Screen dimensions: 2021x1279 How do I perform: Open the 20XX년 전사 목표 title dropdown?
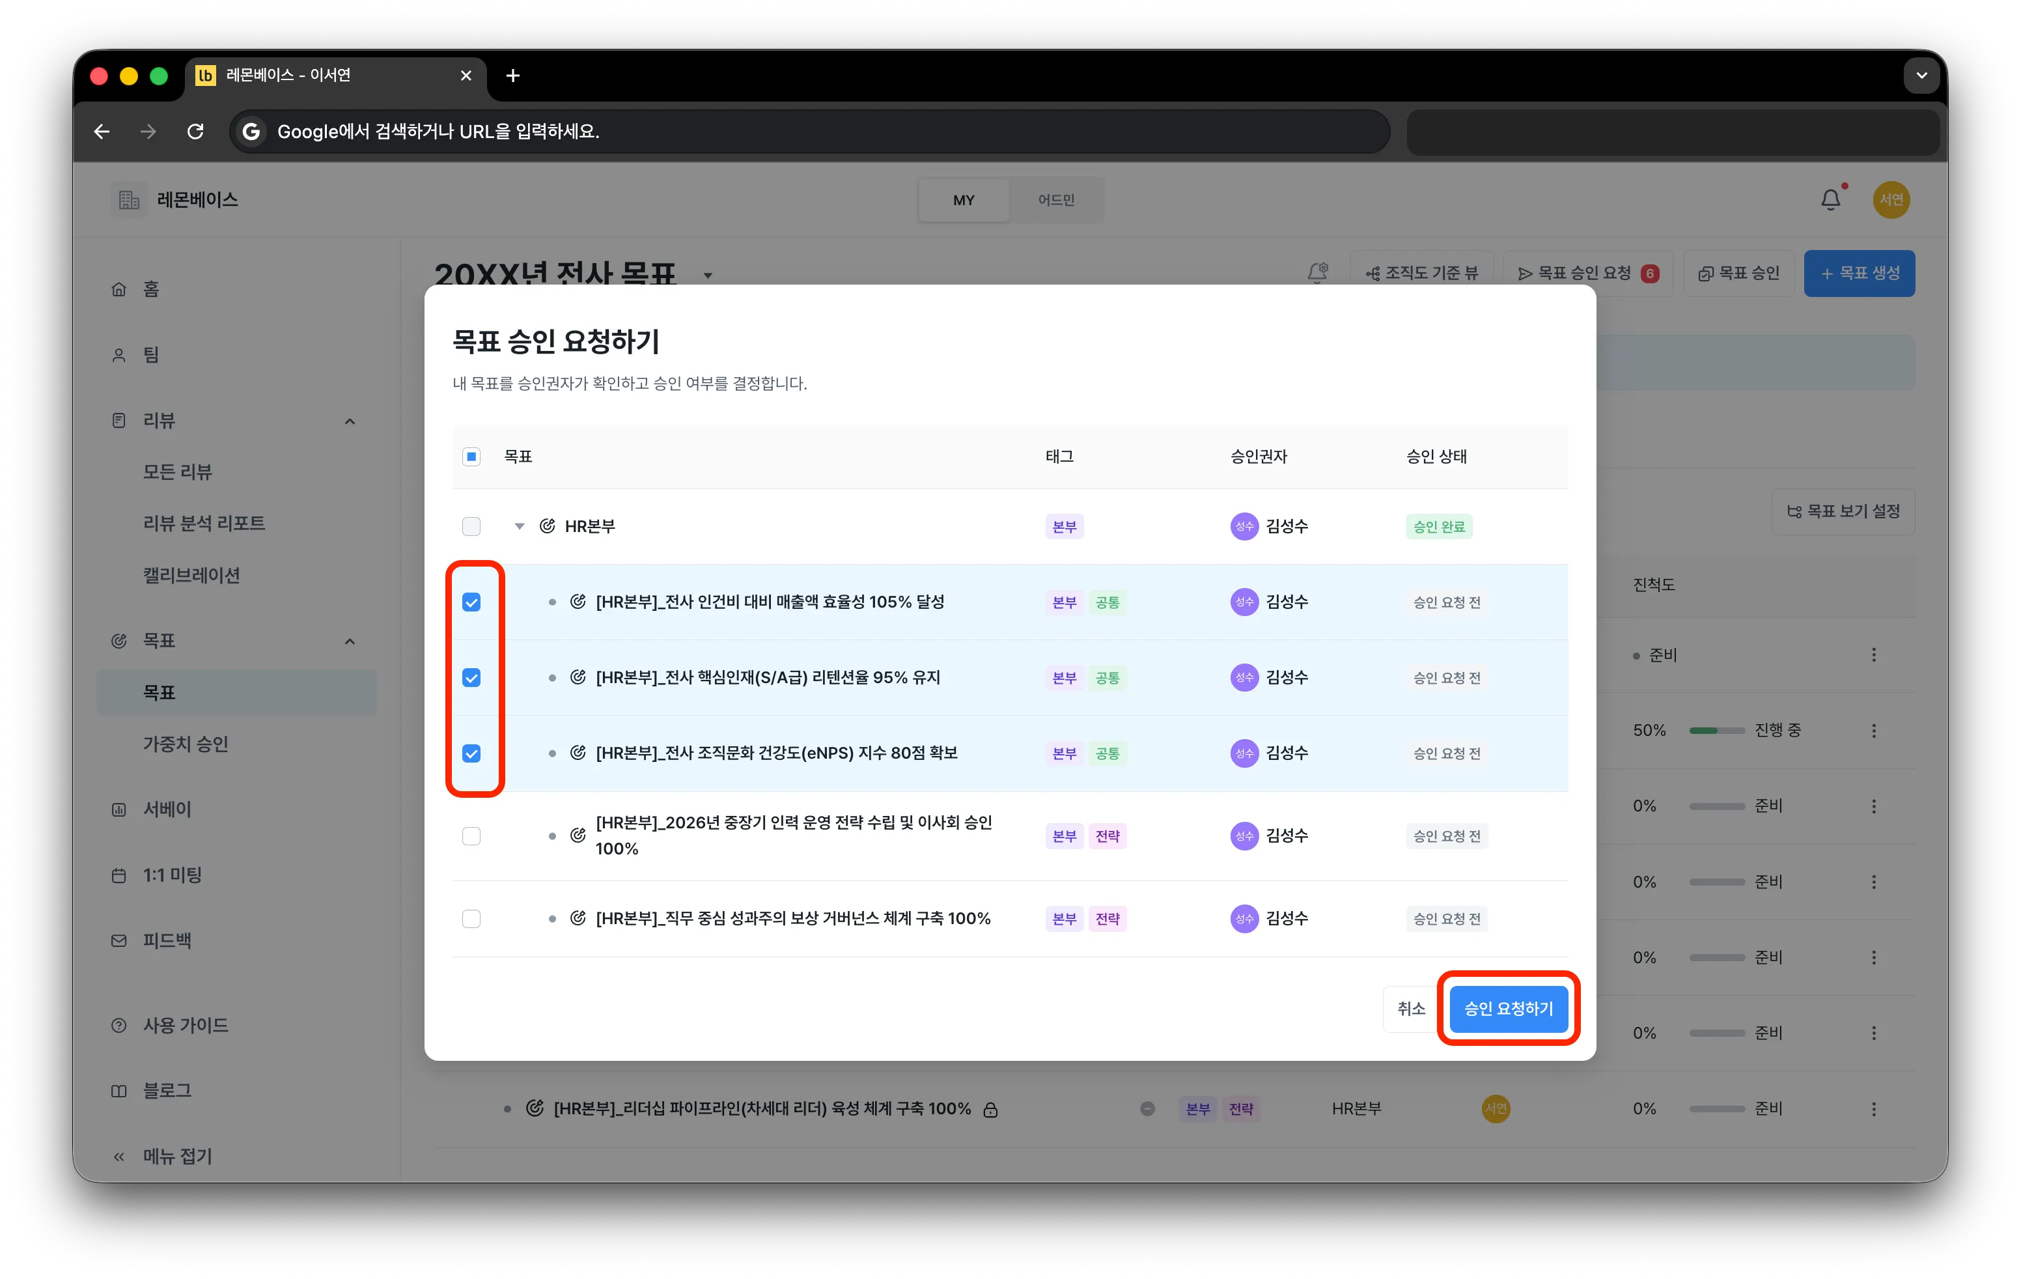click(x=708, y=275)
